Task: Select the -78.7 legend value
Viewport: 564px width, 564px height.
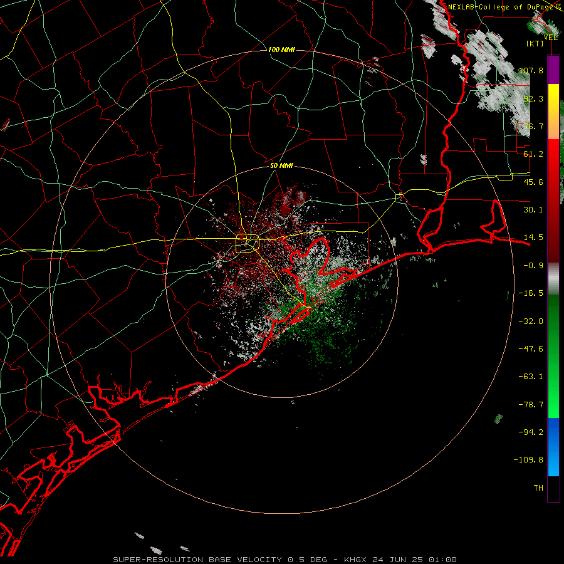Action: [x=531, y=405]
